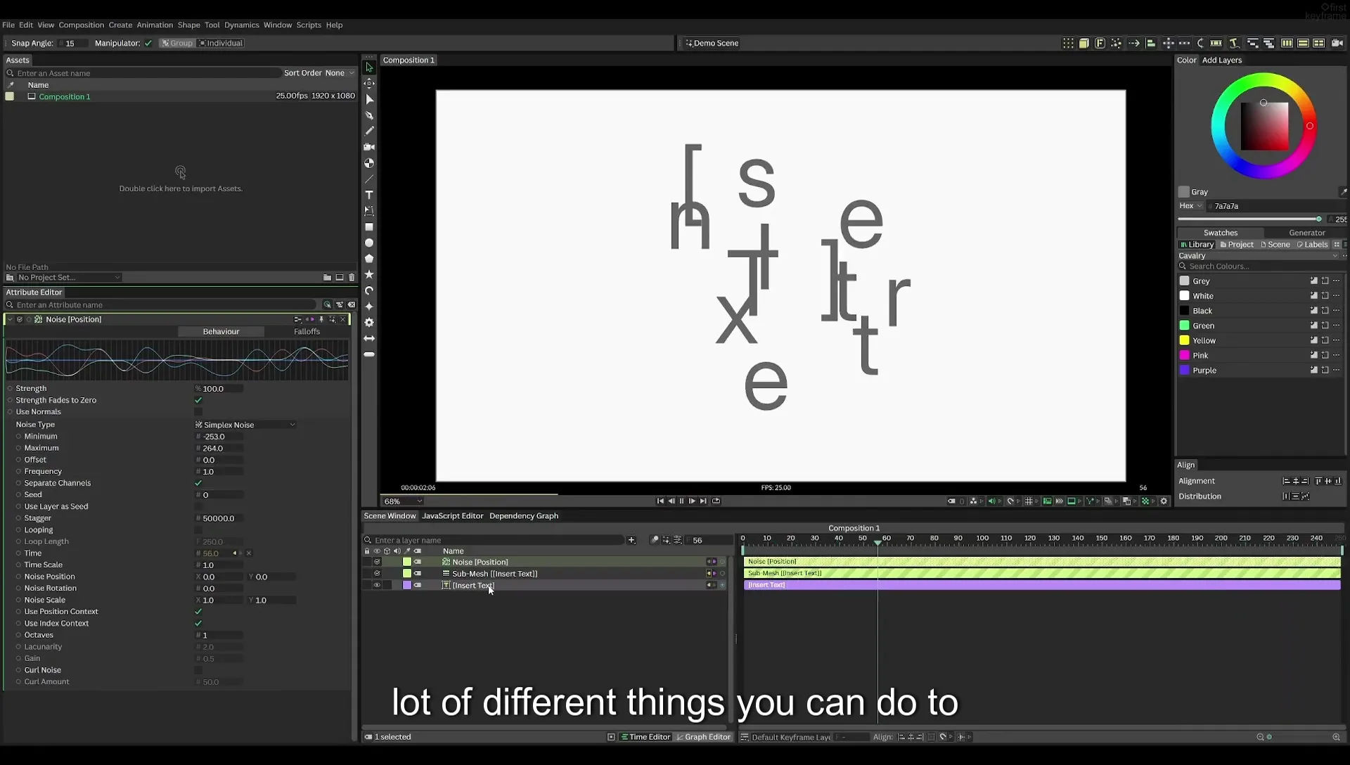Click the add layer plus button
This screenshot has width=1350, height=765.
coord(631,540)
